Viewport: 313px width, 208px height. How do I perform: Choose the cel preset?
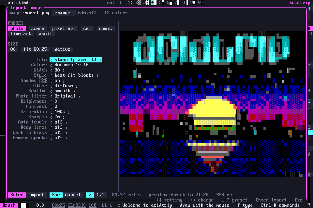pyautogui.click(x=87, y=29)
